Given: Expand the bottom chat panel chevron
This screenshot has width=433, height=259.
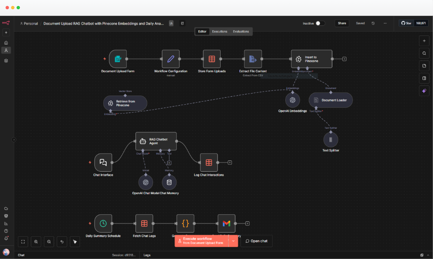Looking at the screenshot, I should pos(428,255).
